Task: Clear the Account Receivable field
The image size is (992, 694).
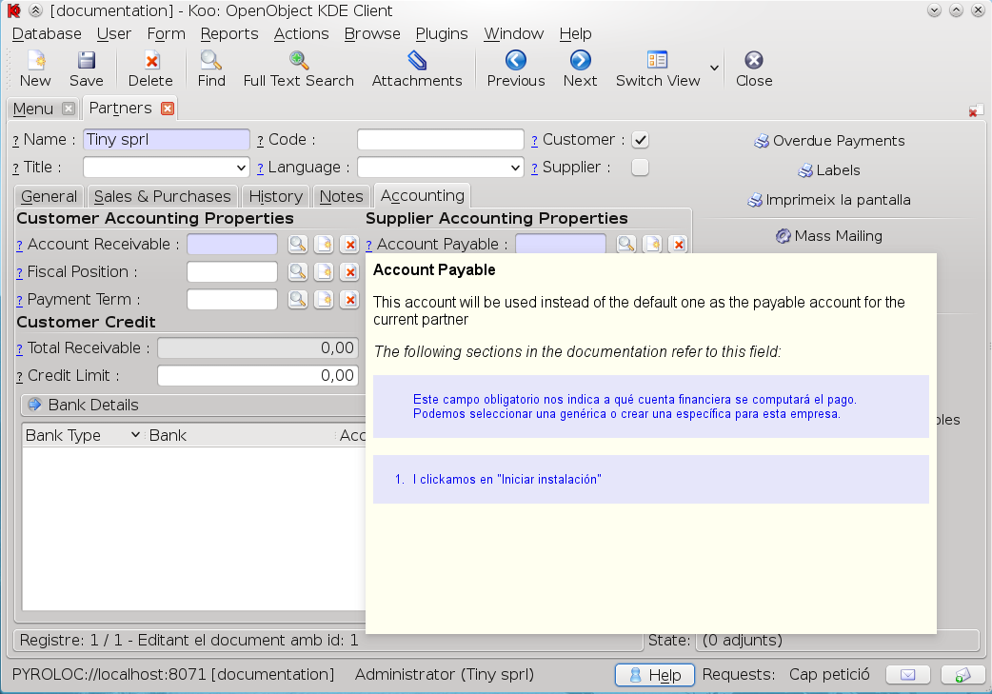Action: tap(349, 245)
